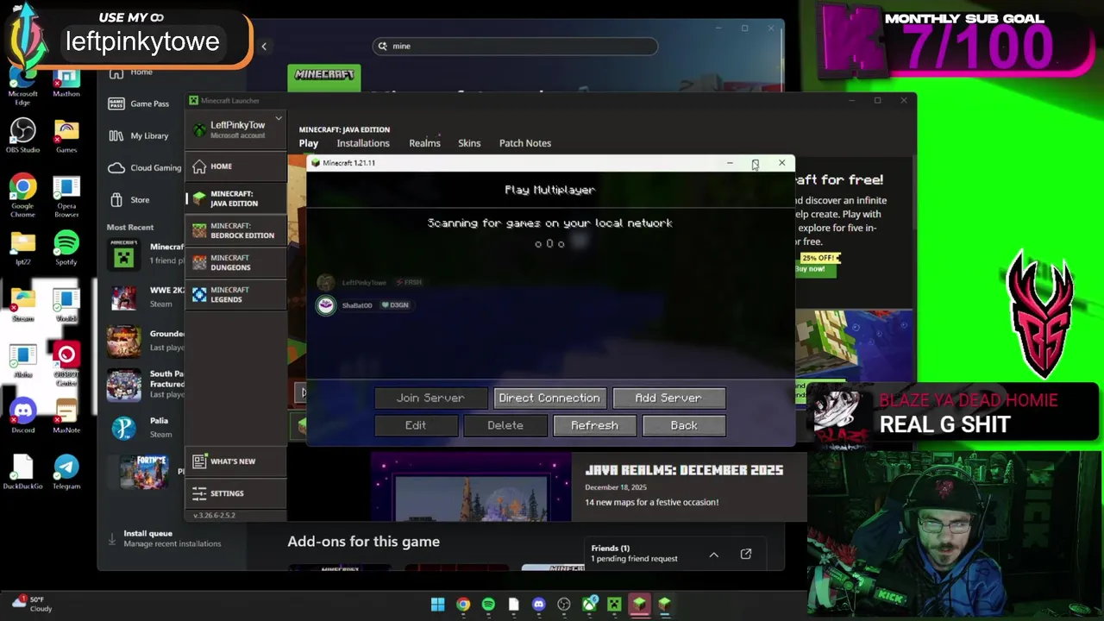1104x621 pixels.
Task: Open Xbox app from taskbar
Action: click(590, 605)
